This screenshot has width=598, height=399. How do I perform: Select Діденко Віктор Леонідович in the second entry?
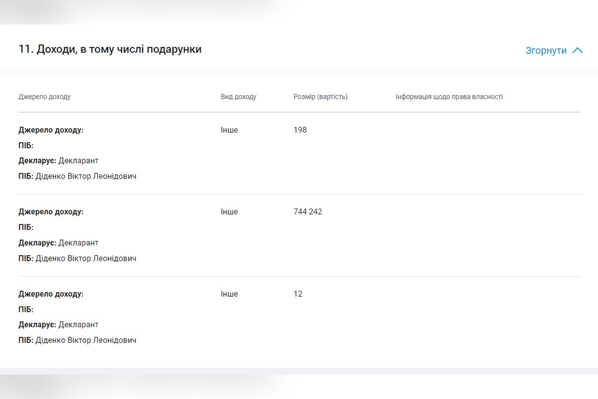coord(86,259)
